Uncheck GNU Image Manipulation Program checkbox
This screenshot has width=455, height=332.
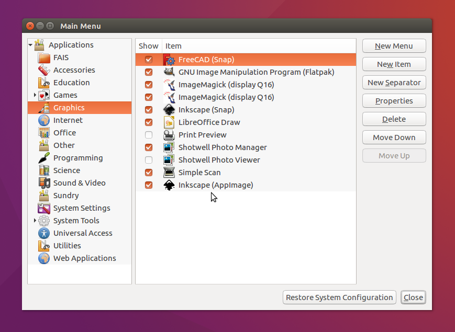[x=149, y=72]
